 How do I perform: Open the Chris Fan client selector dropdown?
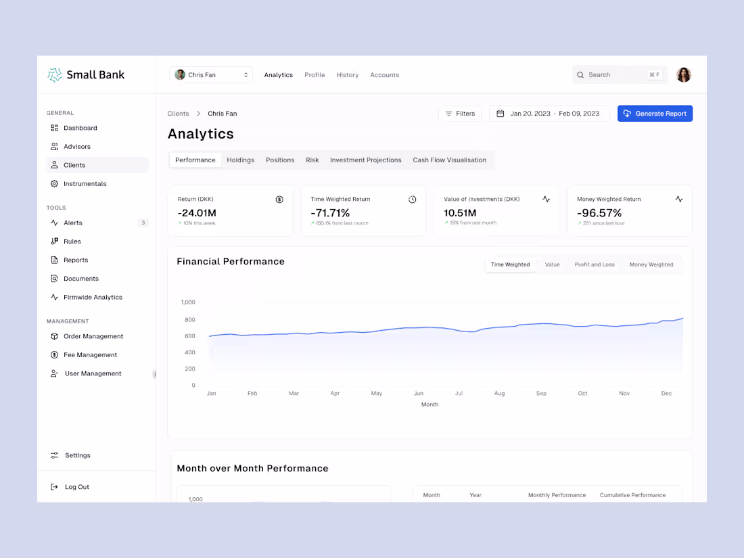pyautogui.click(x=210, y=74)
